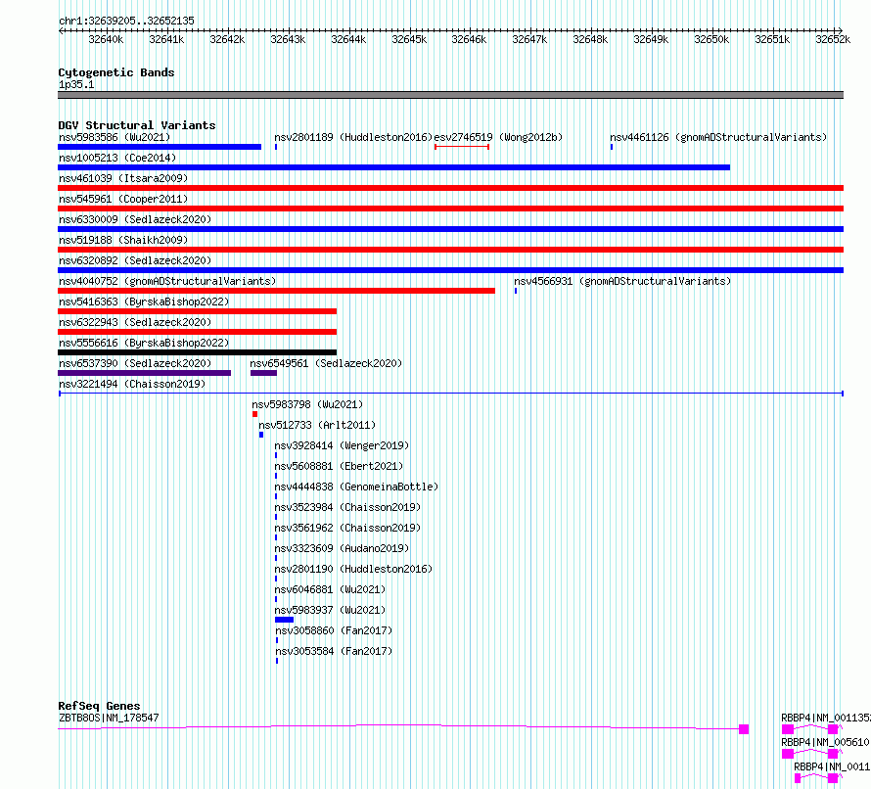Select the 1p35.1 cytogenetic band bar

click(x=450, y=95)
